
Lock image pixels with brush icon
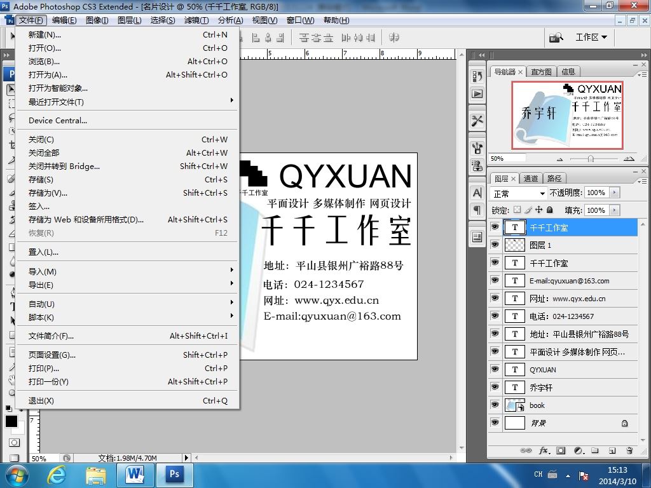tap(528, 210)
